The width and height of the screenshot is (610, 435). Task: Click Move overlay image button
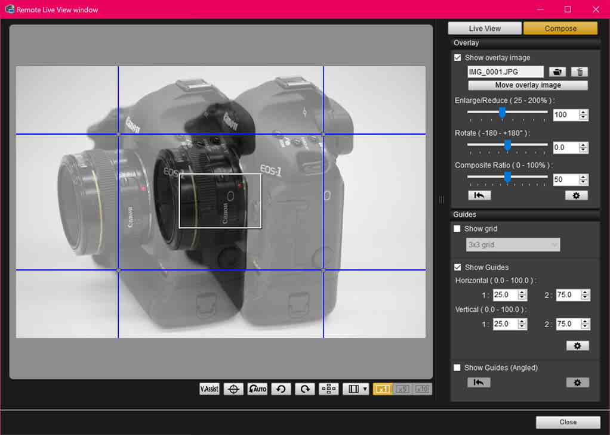pos(528,85)
